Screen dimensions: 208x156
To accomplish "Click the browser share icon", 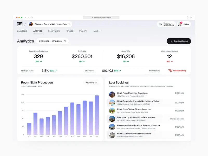I will coord(187,17).
